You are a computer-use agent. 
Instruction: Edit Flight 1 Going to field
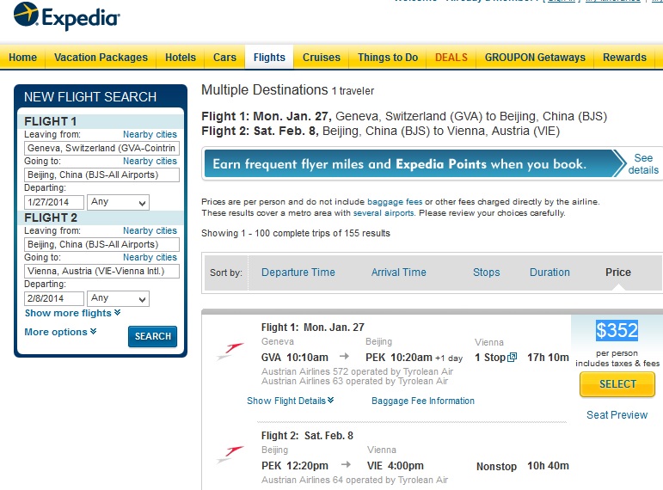pos(102,175)
